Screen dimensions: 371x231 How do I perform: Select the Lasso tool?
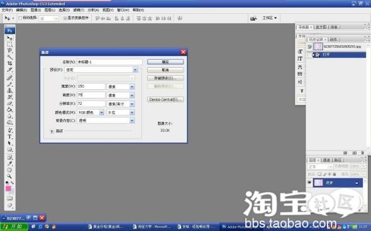point(9,50)
